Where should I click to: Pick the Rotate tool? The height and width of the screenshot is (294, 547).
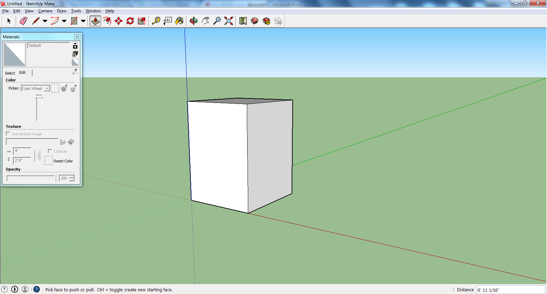(130, 21)
